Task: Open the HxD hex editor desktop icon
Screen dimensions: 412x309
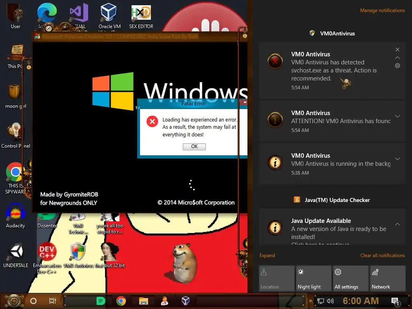Action: pos(141,16)
